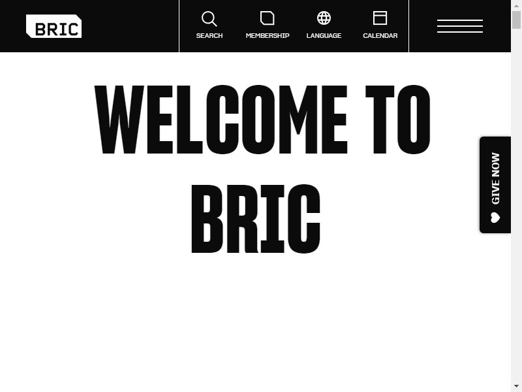
Task: Open the Language globe icon
Action: [x=324, y=18]
